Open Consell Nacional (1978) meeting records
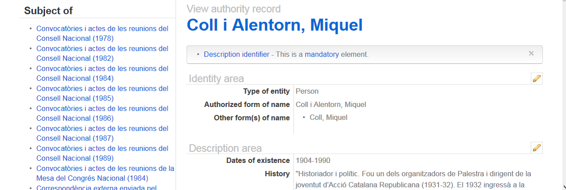 (x=102, y=33)
